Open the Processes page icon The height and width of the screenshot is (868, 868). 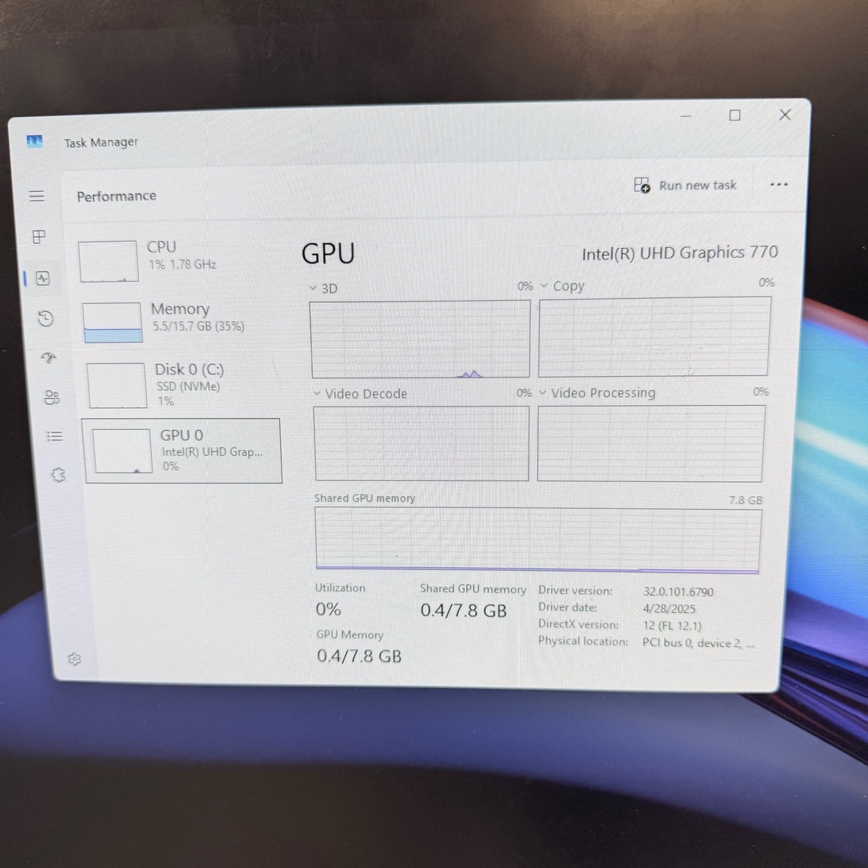click(39, 237)
